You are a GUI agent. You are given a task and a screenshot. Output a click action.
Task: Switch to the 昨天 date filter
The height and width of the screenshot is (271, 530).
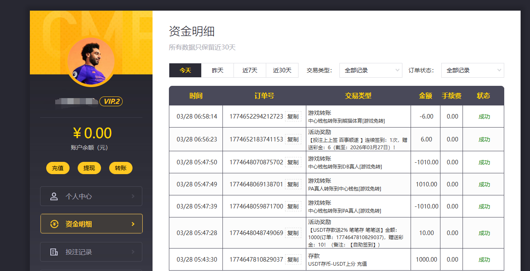(x=218, y=70)
